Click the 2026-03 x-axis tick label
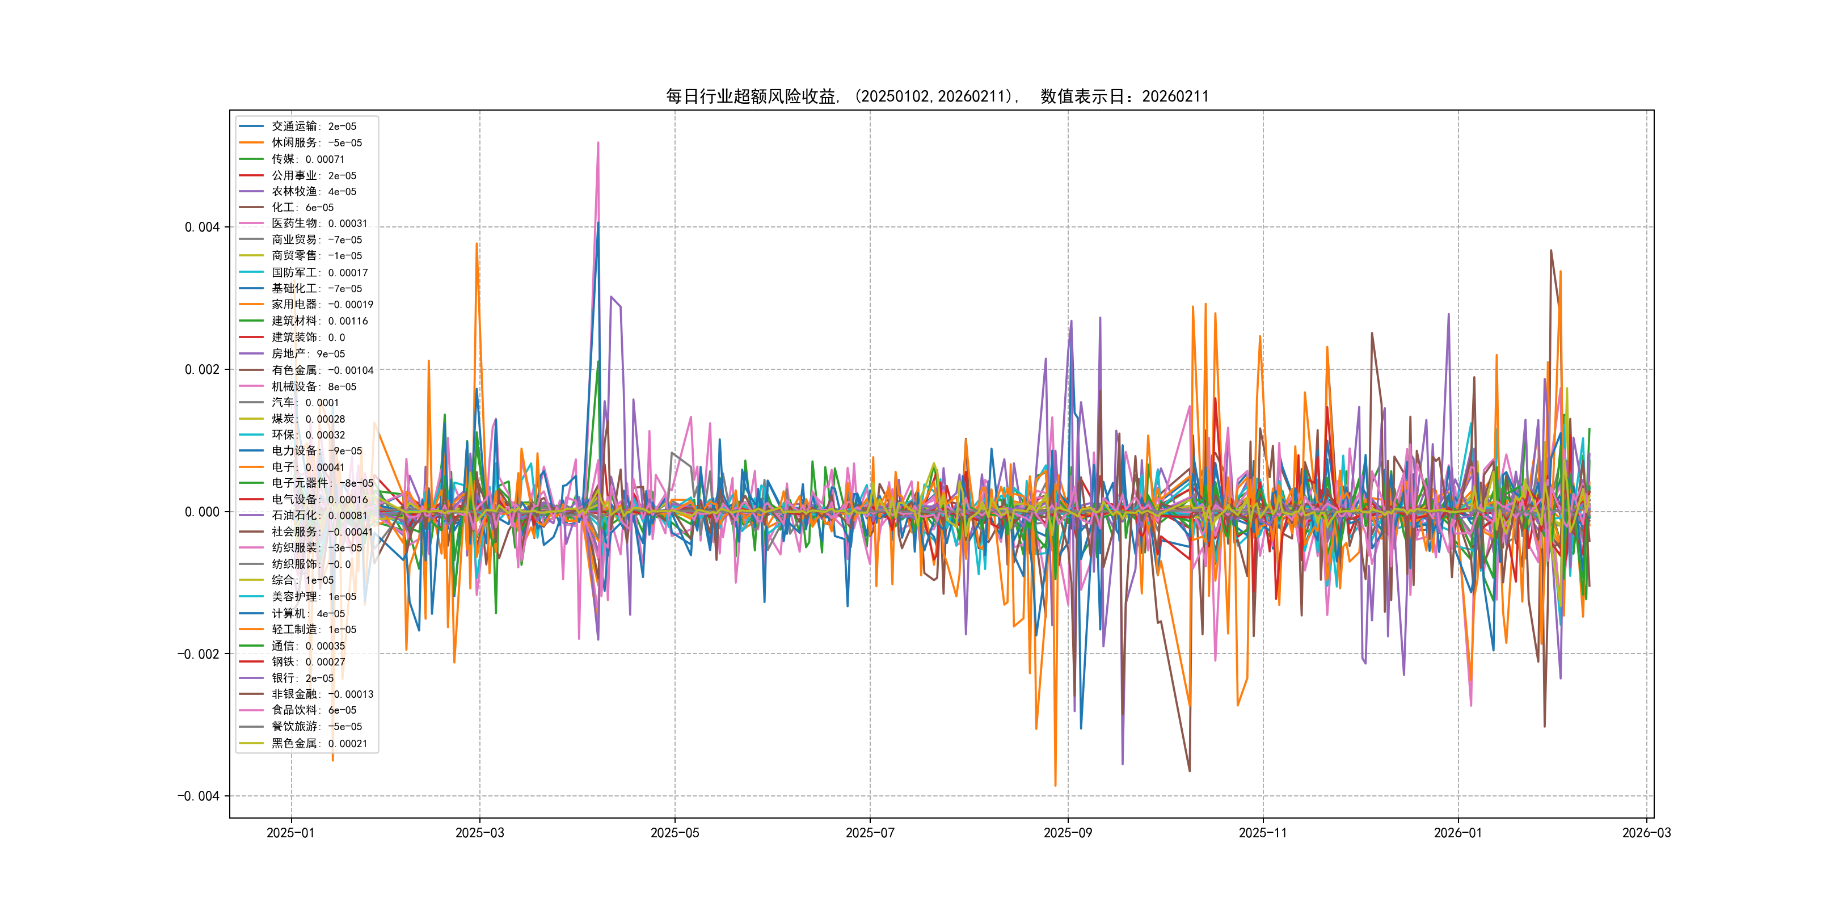This screenshot has height=919, width=1838. [1646, 833]
